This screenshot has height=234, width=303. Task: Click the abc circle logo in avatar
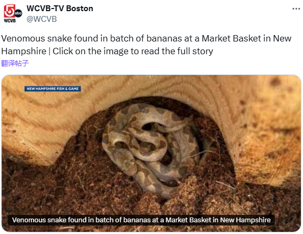tap(18, 13)
